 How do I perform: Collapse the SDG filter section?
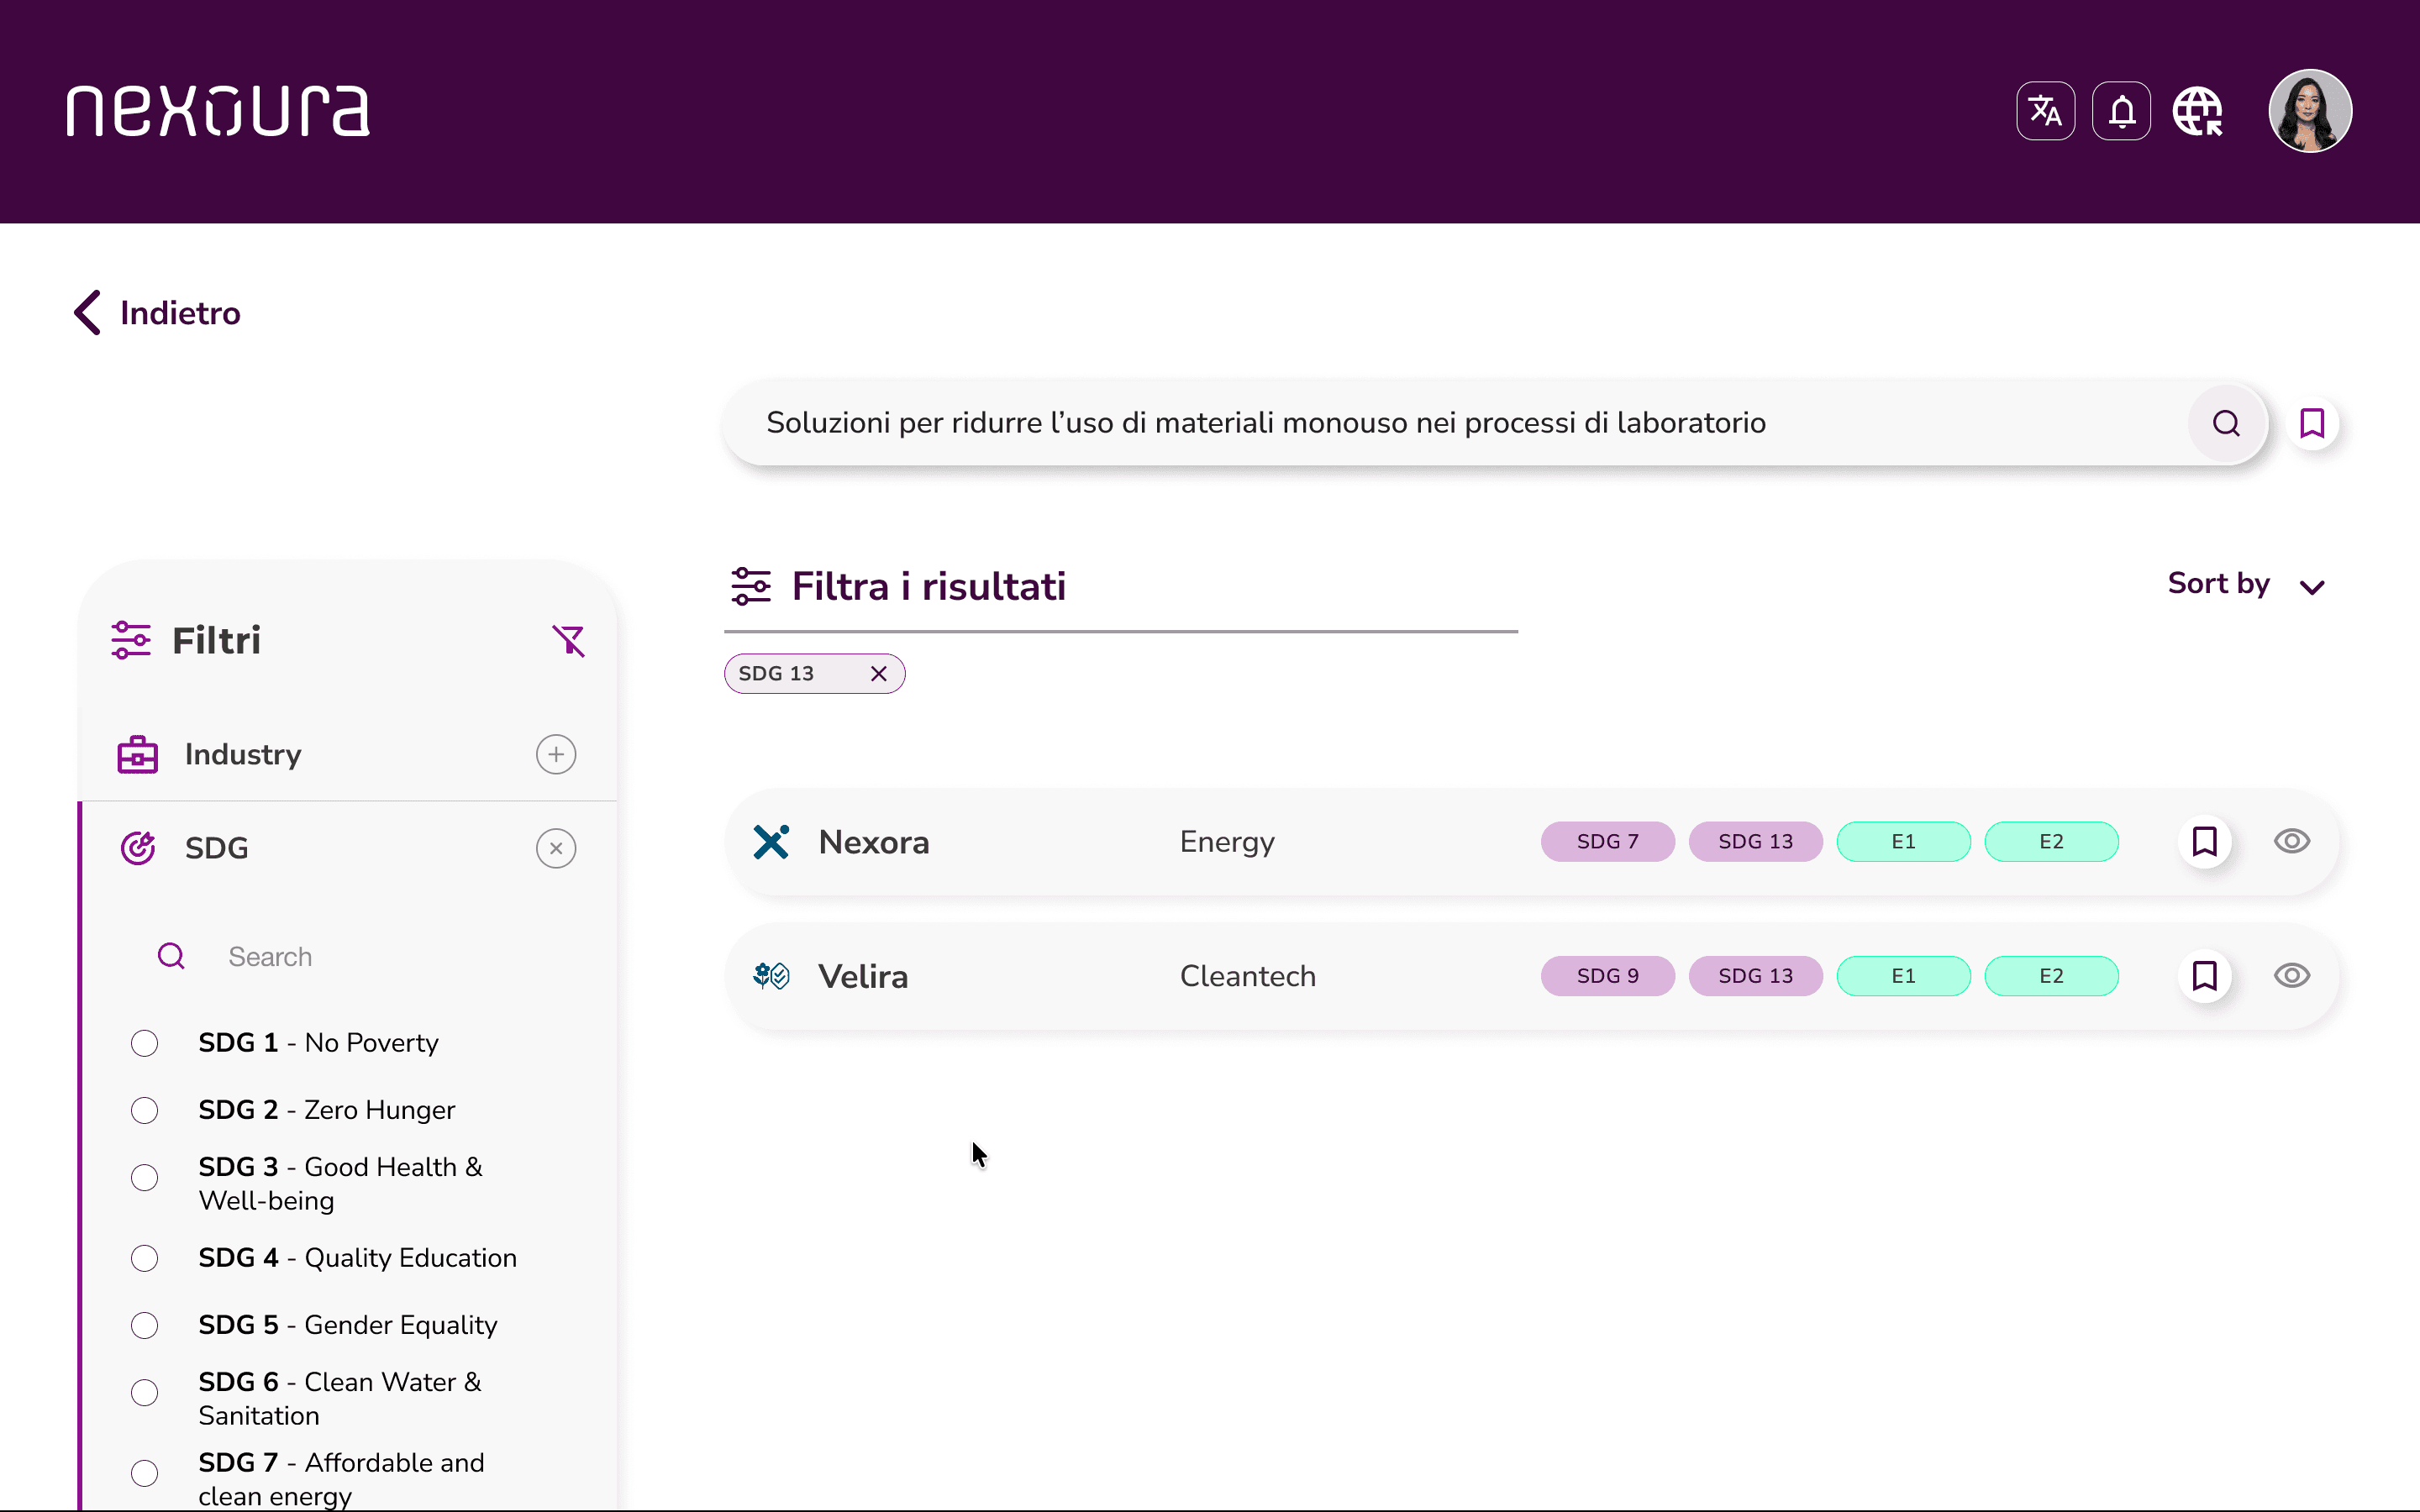point(556,848)
